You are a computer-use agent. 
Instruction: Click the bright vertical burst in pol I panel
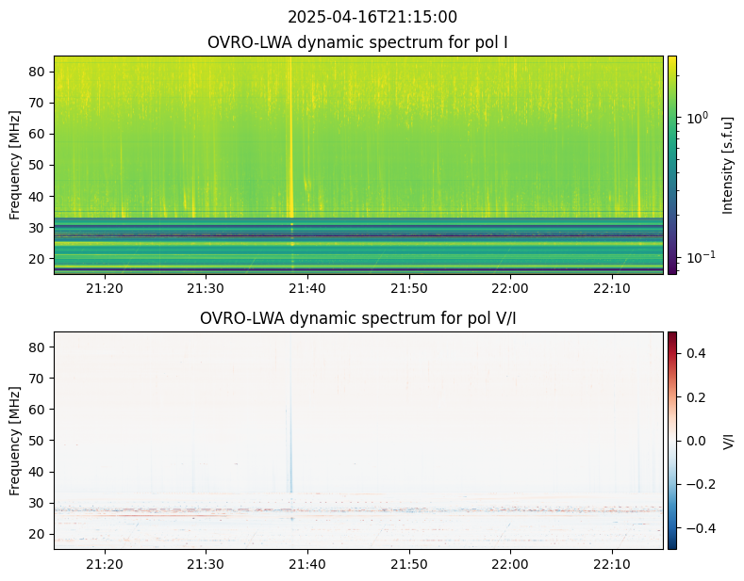point(290,141)
